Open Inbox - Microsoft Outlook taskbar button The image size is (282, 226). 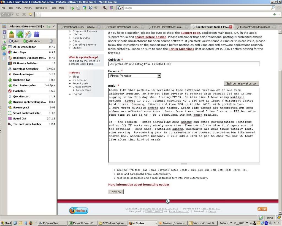pos(203,223)
